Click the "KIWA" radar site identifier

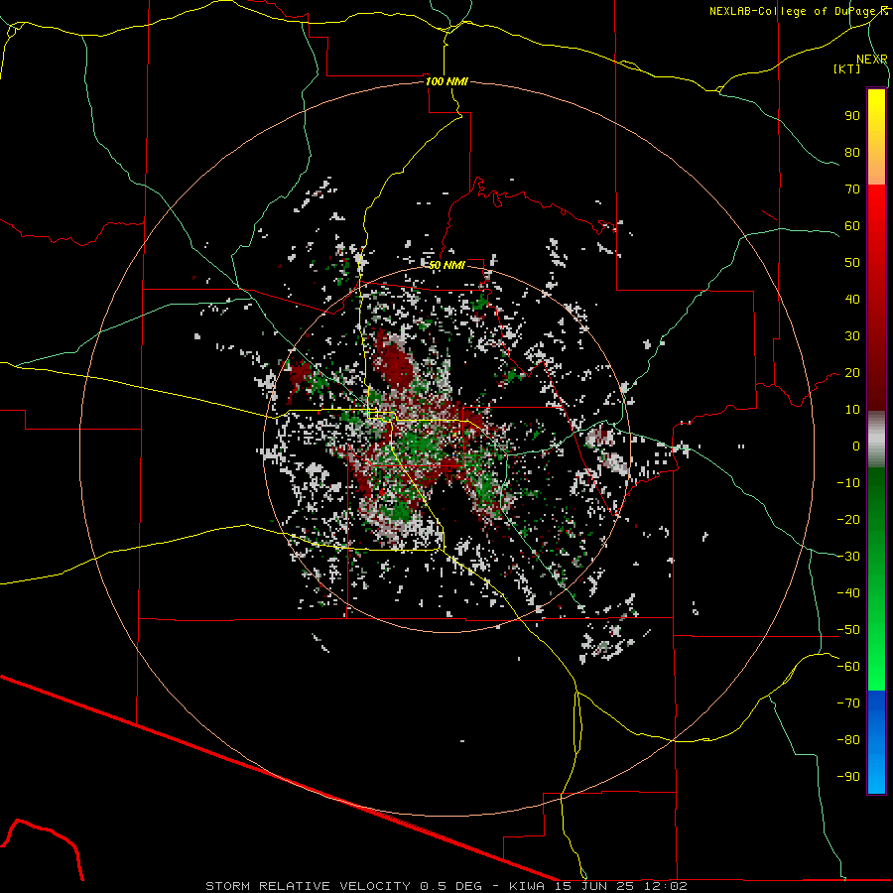(x=527, y=886)
